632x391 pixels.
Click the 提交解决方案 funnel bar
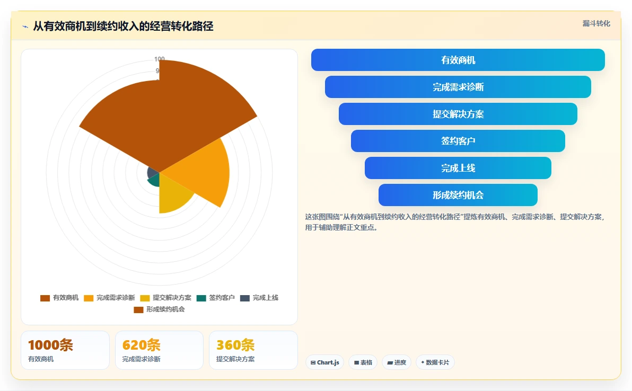coord(458,114)
